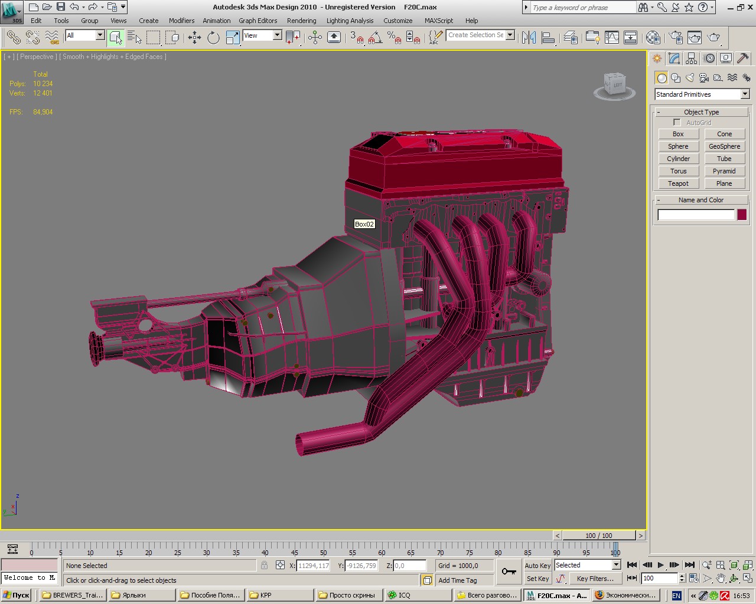Open the Modifiers menu
The width and height of the screenshot is (756, 604).
pyautogui.click(x=181, y=21)
